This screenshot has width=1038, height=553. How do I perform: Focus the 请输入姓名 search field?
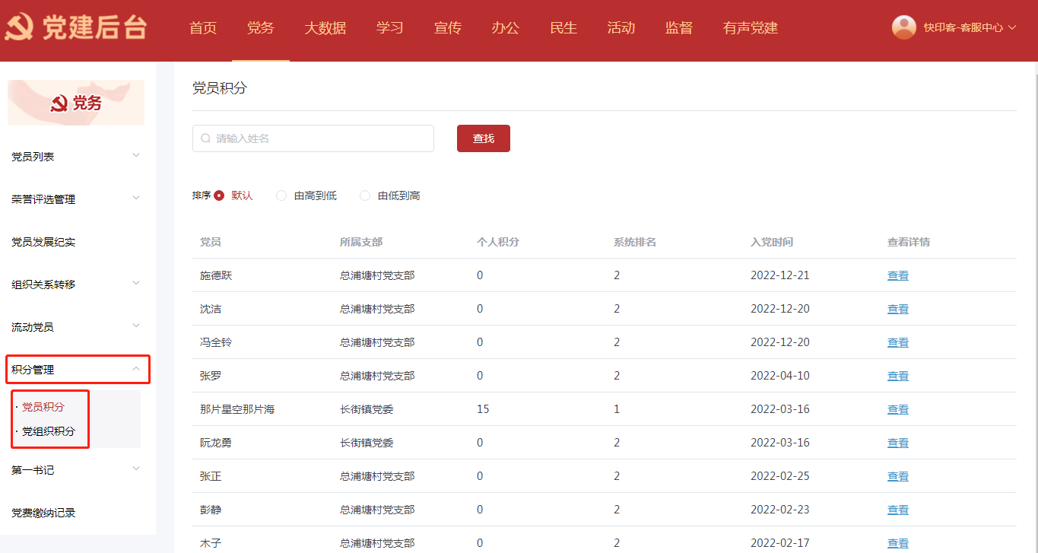(x=319, y=138)
